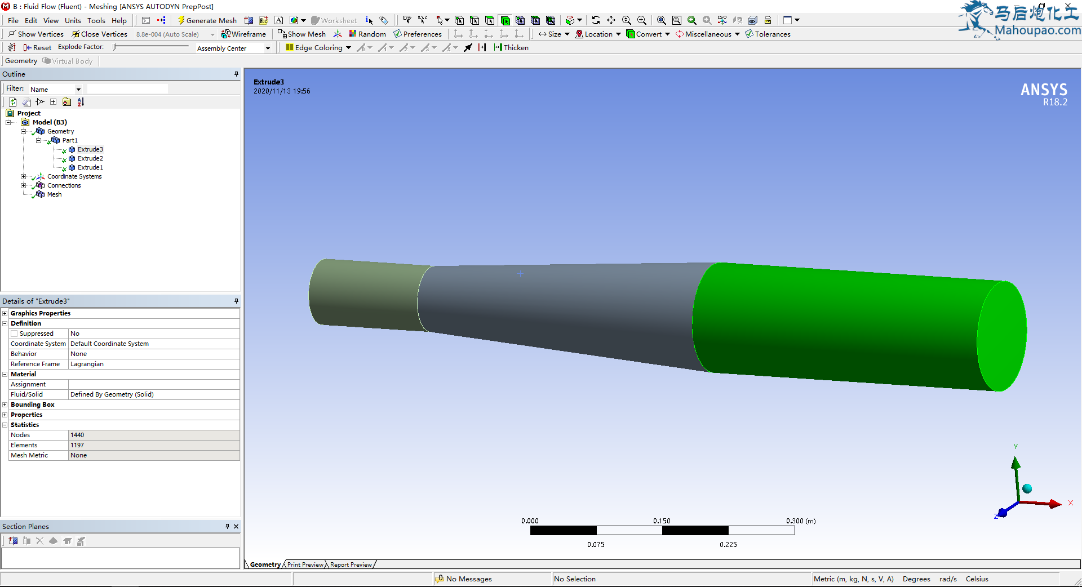Image resolution: width=1082 pixels, height=587 pixels.
Task: Click Generate Mesh in the toolbar
Action: click(x=207, y=20)
